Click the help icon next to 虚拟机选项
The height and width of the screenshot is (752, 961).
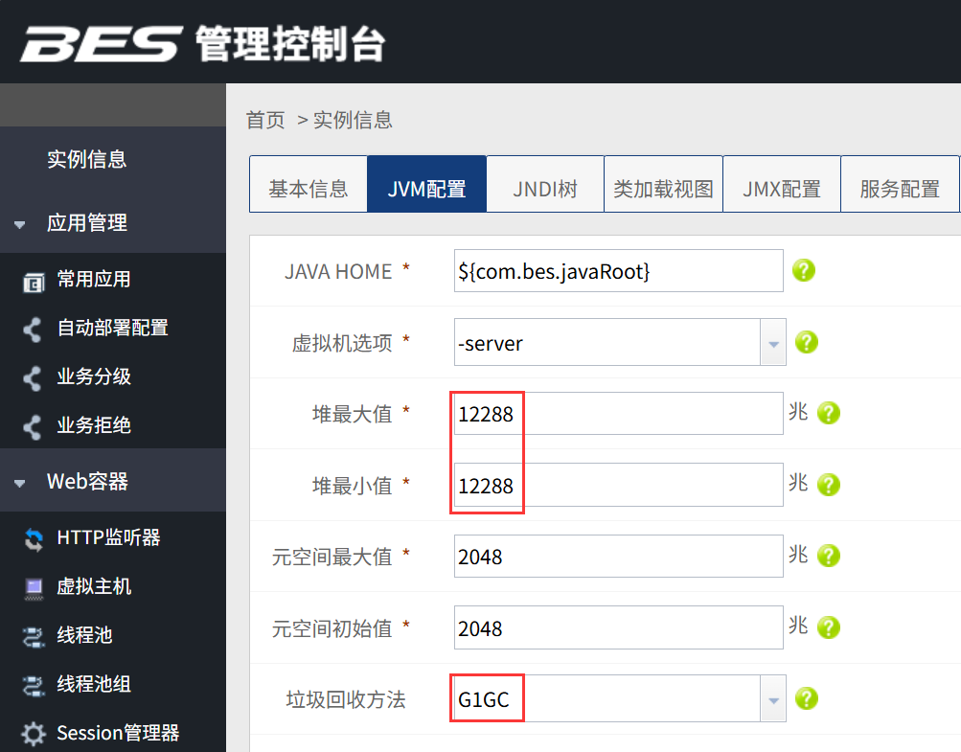pyautogui.click(x=807, y=342)
